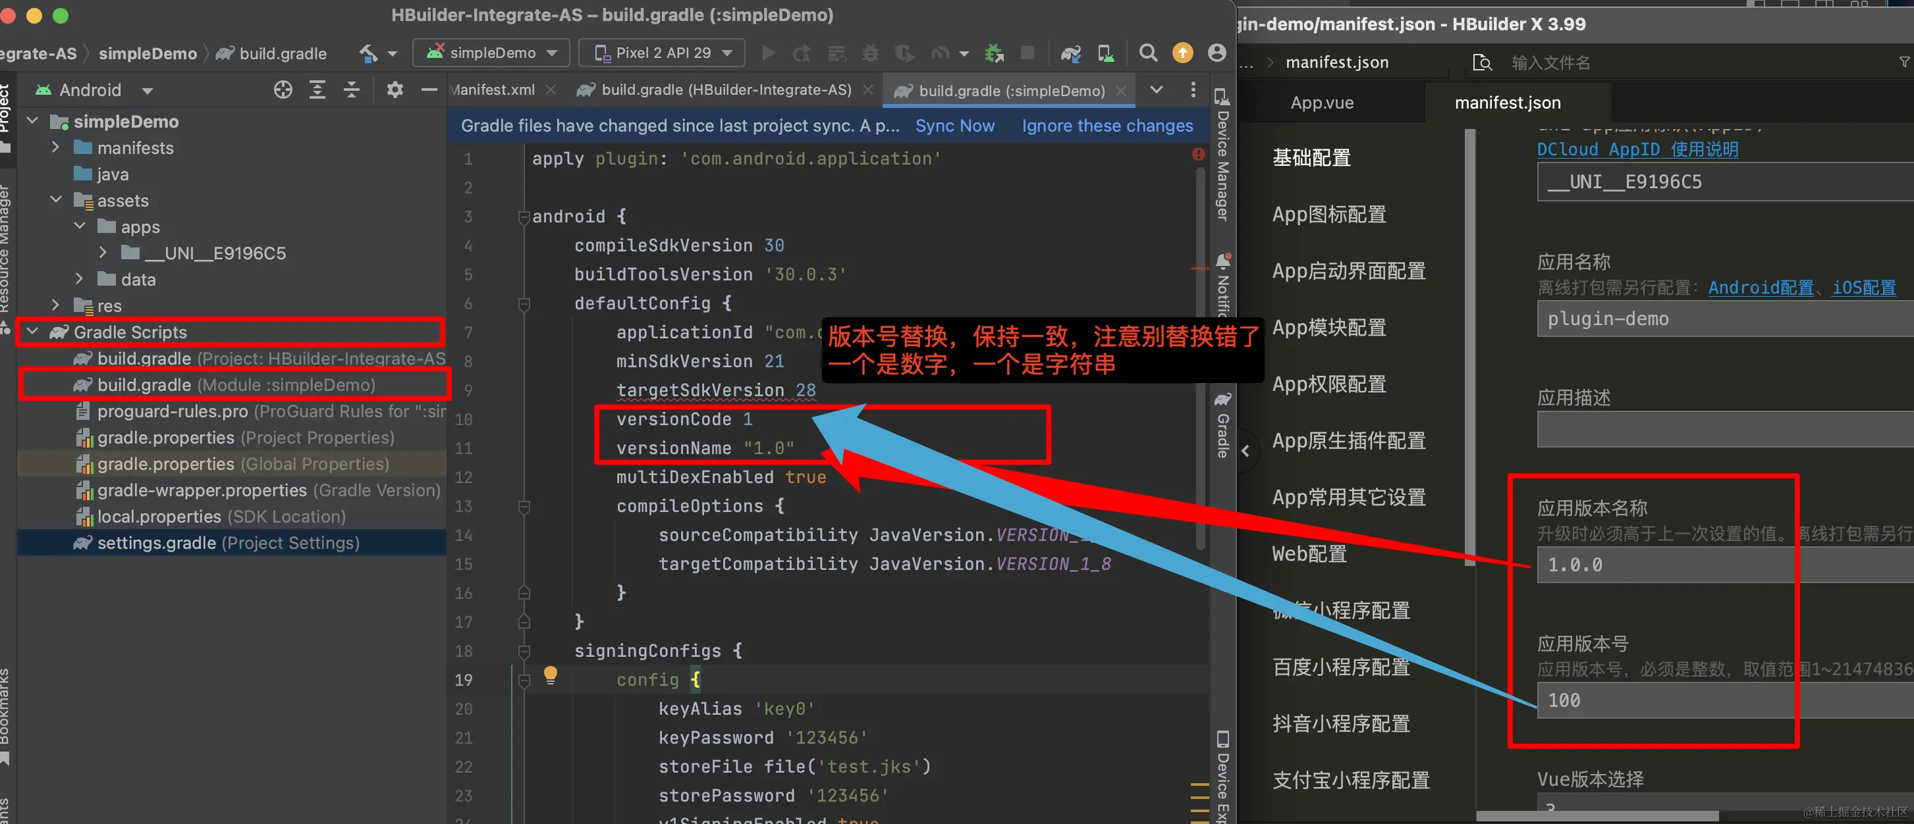Click the 应用版本名称 field with 1.0.0
Image resolution: width=1914 pixels, height=824 pixels.
coord(1725,565)
